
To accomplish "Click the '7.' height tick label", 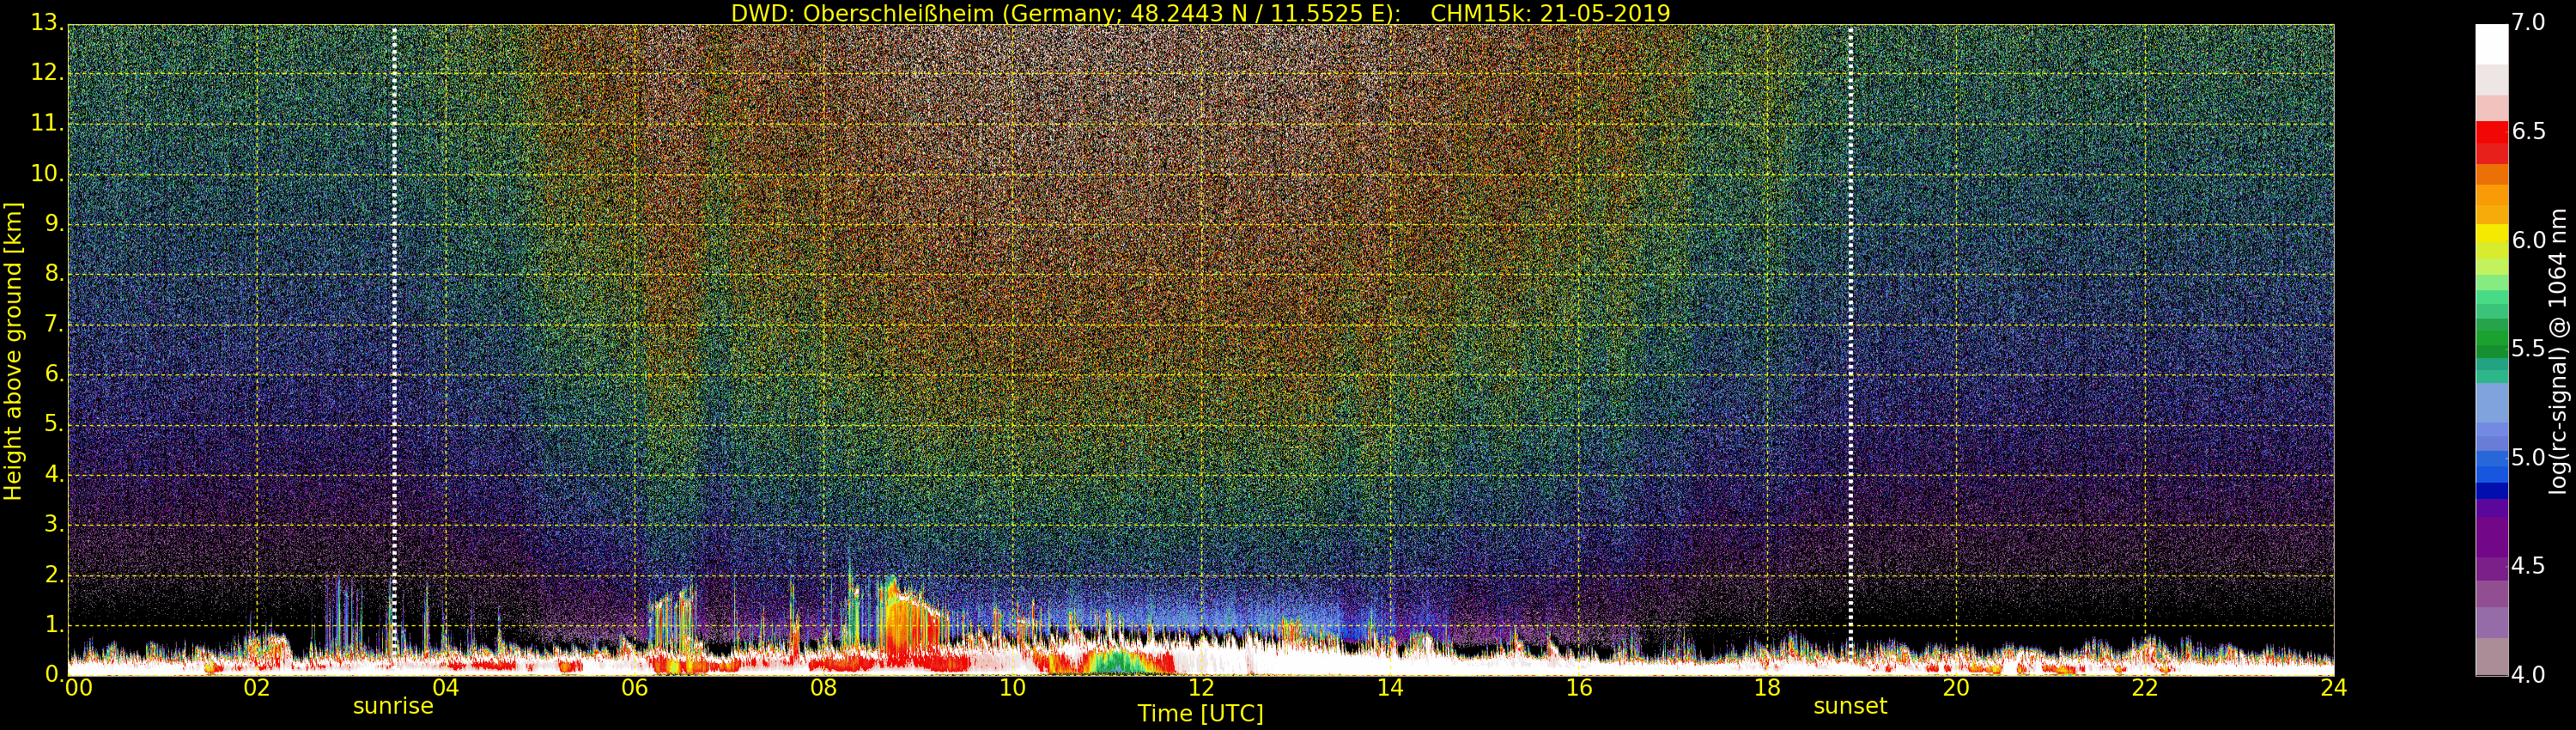I will point(54,324).
